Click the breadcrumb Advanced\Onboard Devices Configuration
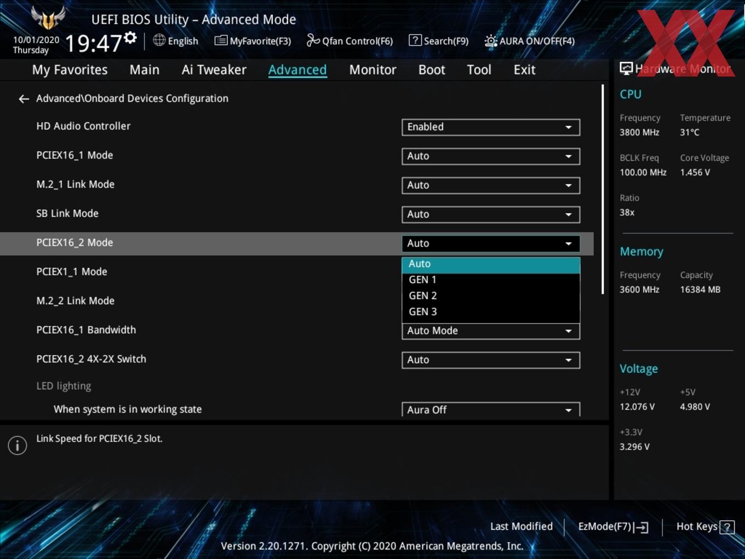This screenshot has width=745, height=559. tap(132, 99)
